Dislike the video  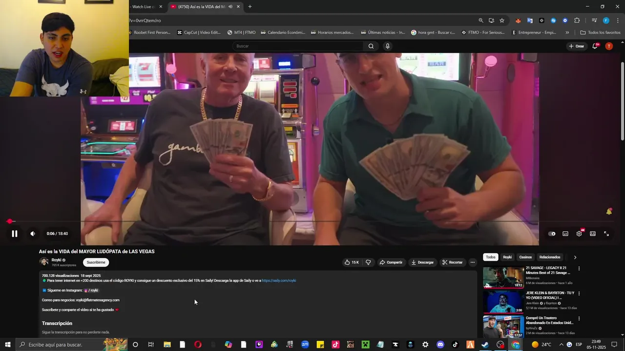tap(368, 262)
